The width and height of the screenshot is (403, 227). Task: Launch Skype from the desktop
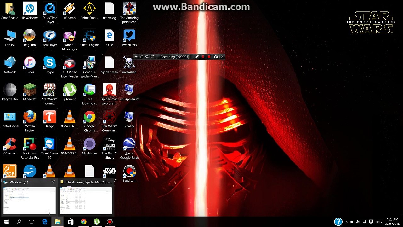(x=49, y=65)
